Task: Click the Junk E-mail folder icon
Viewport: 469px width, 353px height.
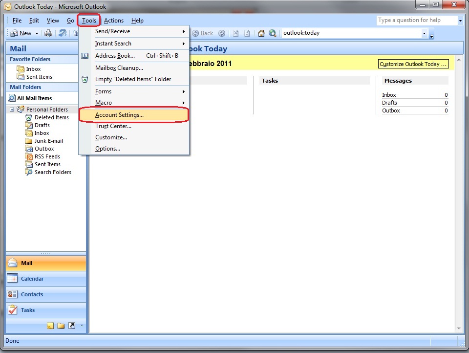Action: tap(29, 141)
